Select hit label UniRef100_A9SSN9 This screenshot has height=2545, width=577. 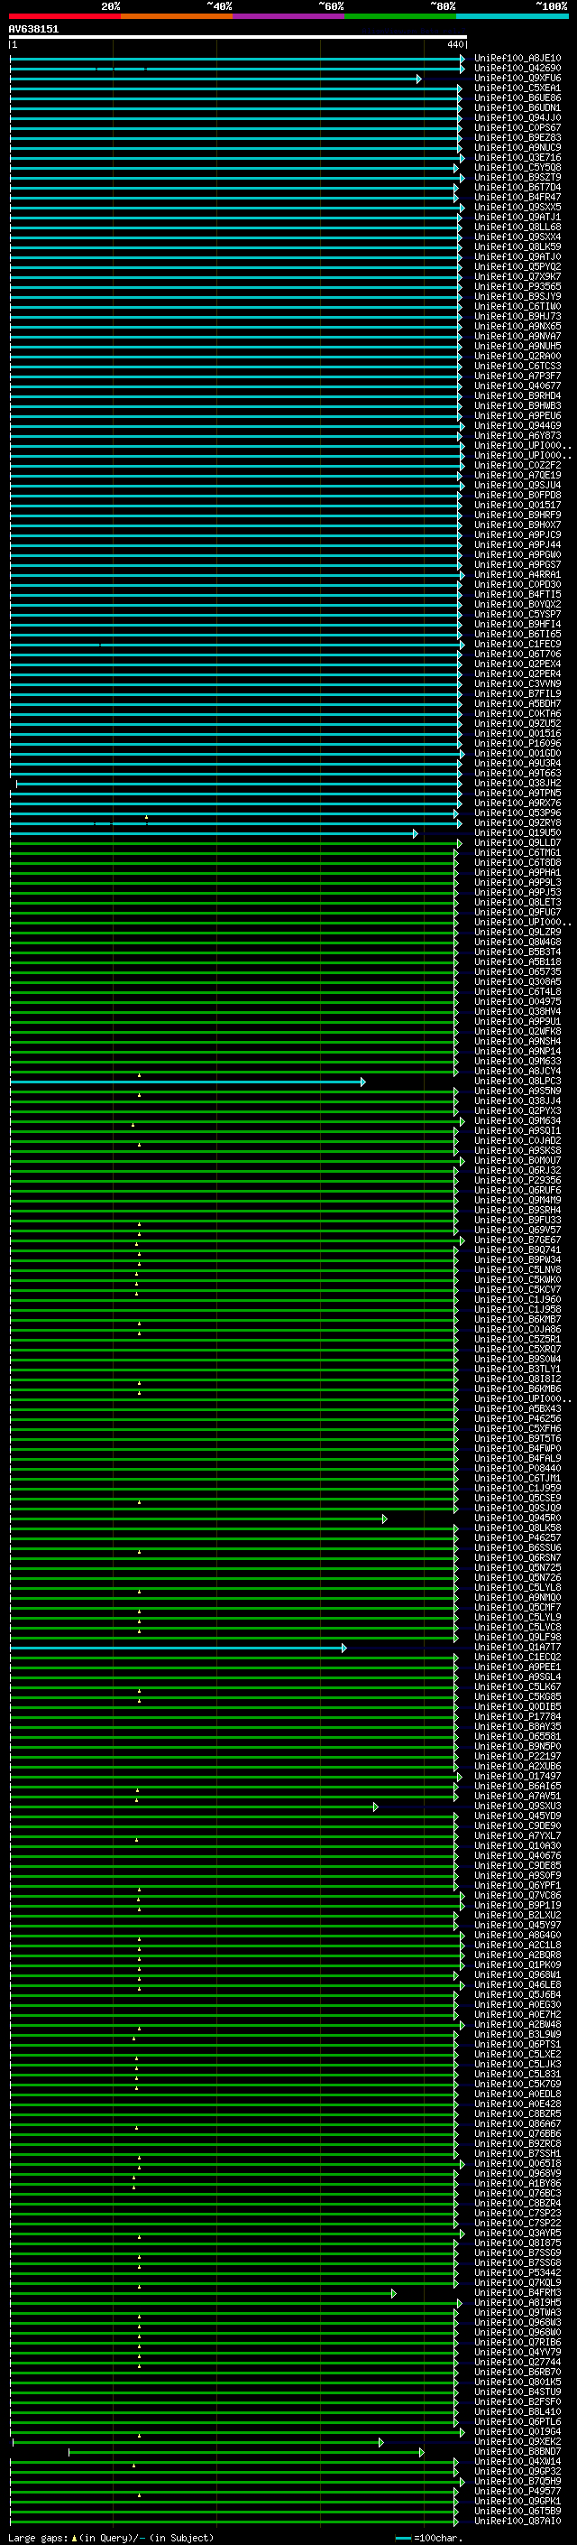(517, 1091)
